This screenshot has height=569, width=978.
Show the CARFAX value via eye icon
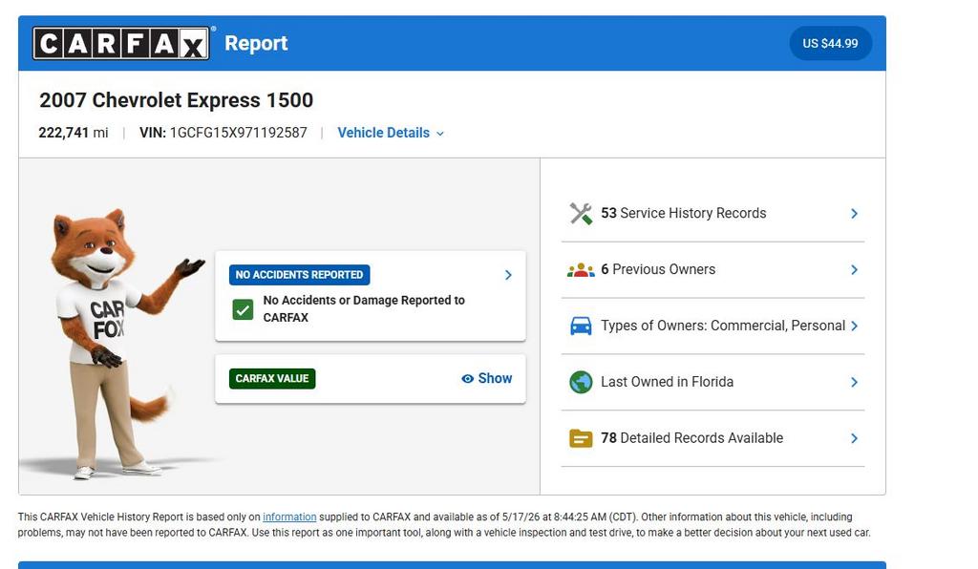coord(486,378)
